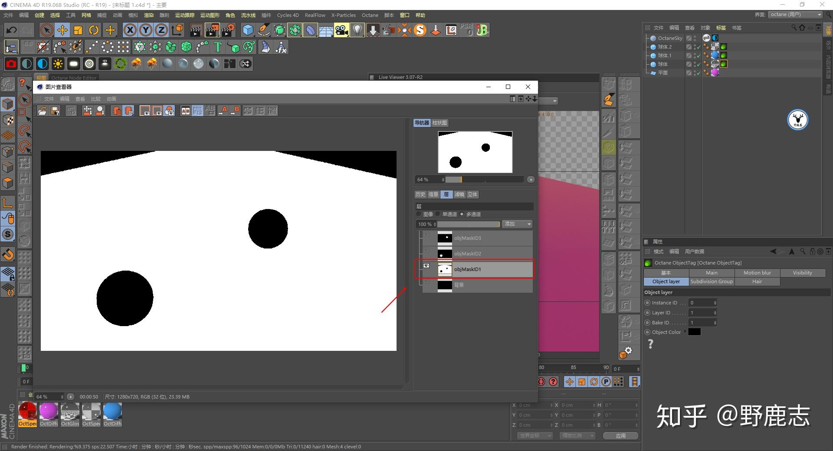Add a Cube primitive object

[x=248, y=30]
